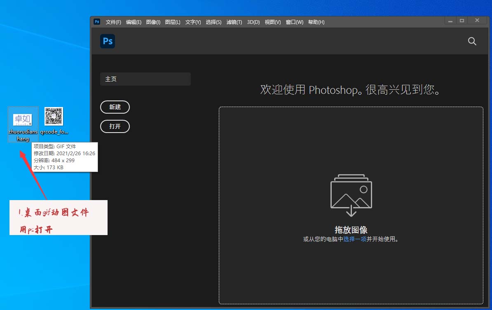Open the 帮助(H) menu
This screenshot has width=492, height=310.
point(316,22)
